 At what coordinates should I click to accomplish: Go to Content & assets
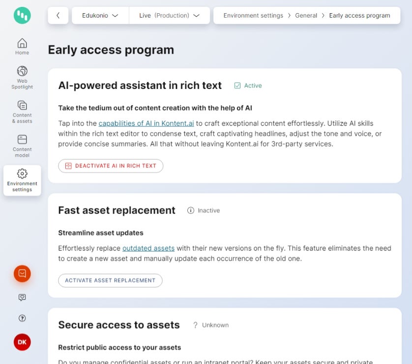pos(22,112)
